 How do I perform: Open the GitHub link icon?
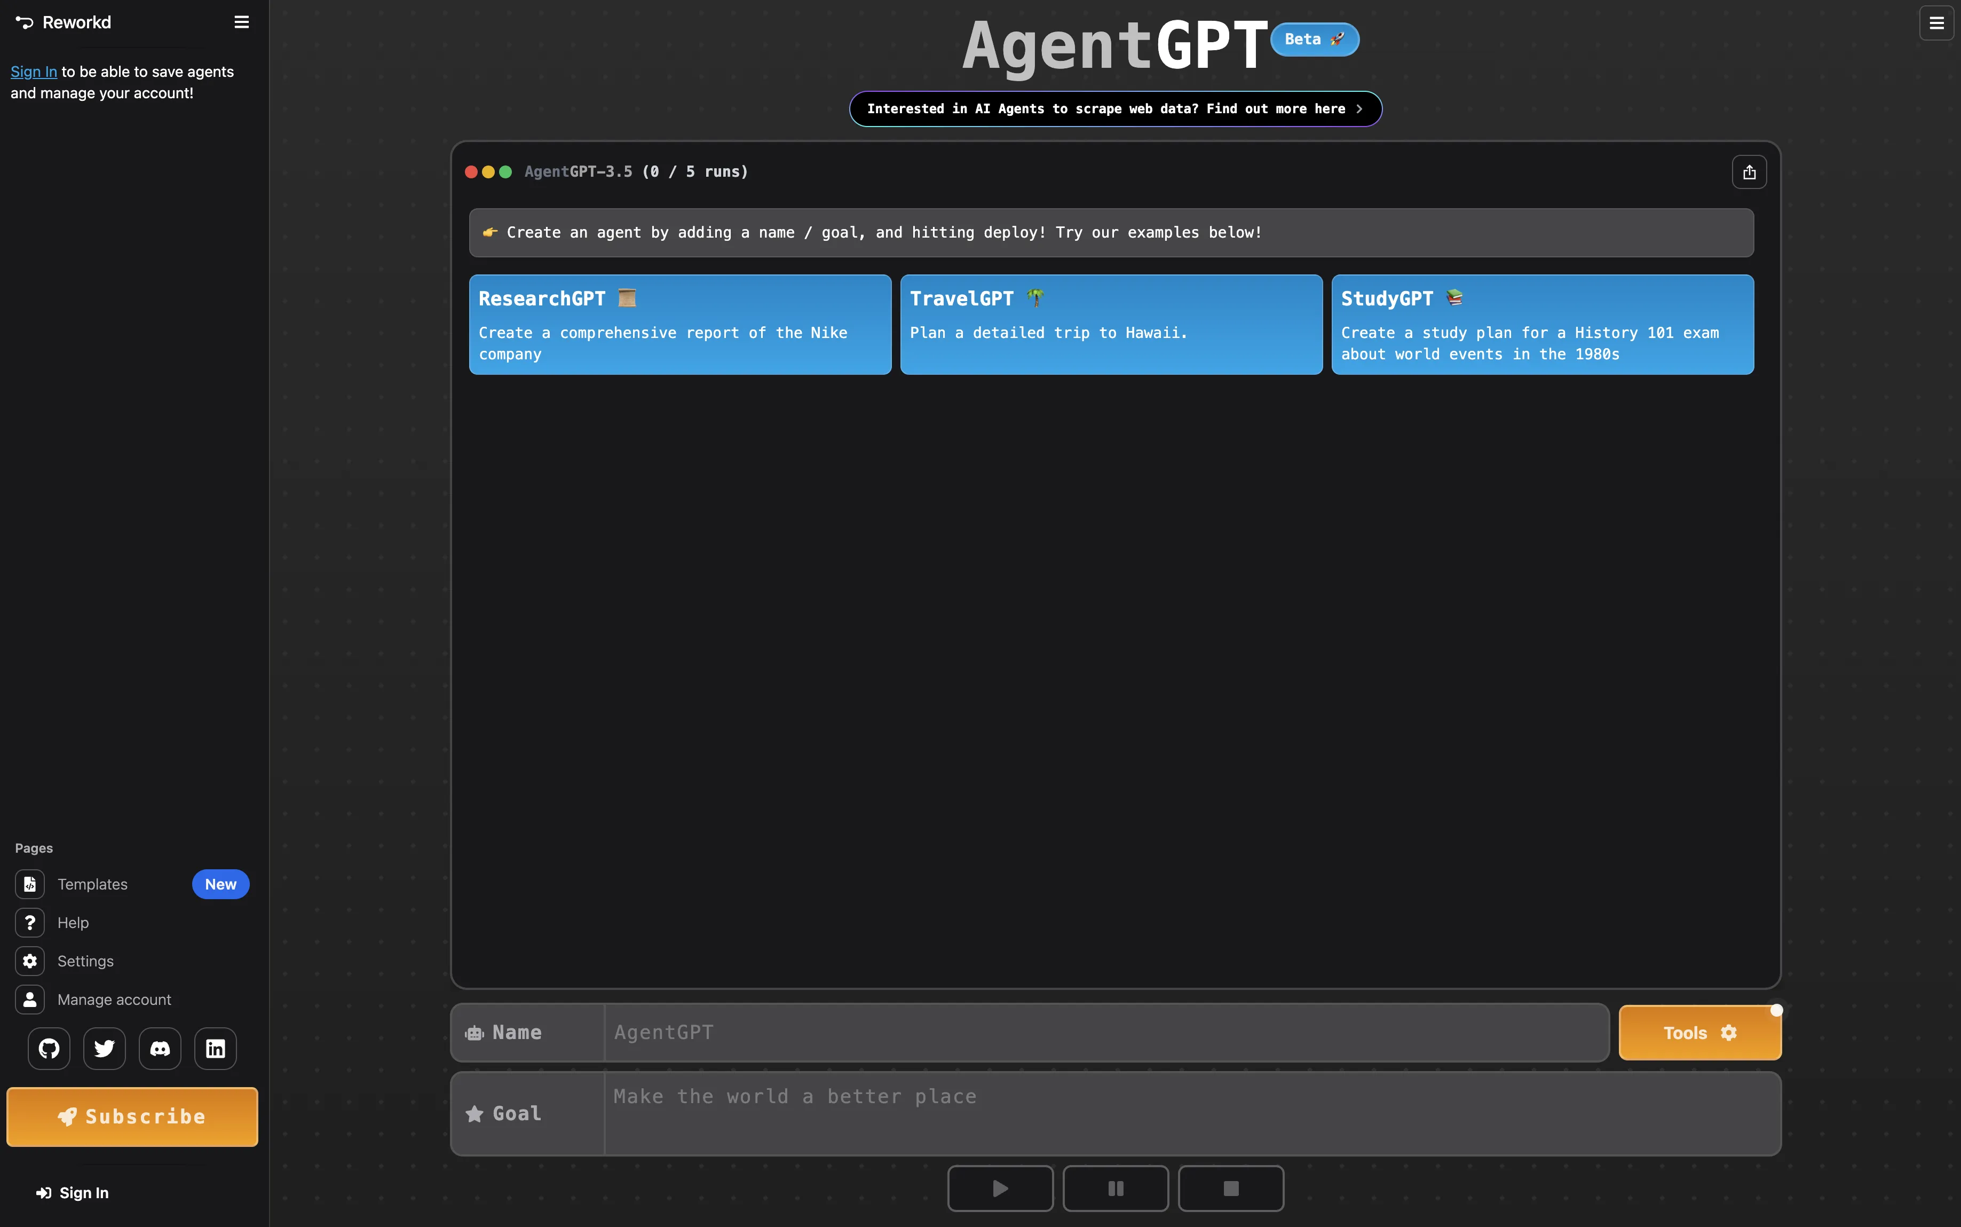pos(50,1049)
